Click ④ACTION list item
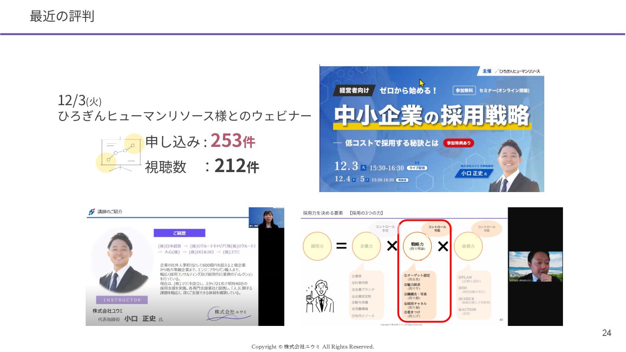Viewport: 626px width, 352px height. point(467,309)
